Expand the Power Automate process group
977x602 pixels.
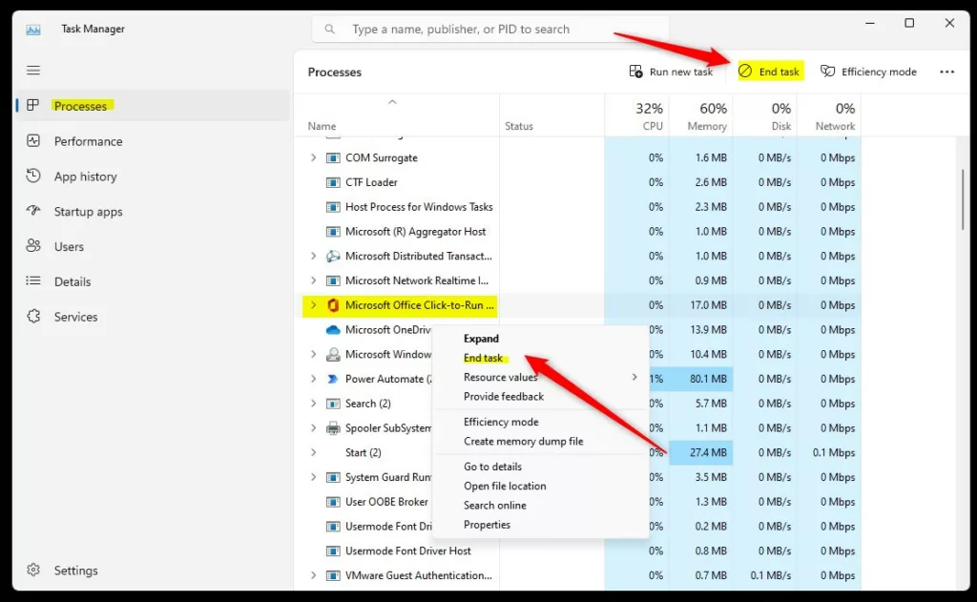(313, 379)
